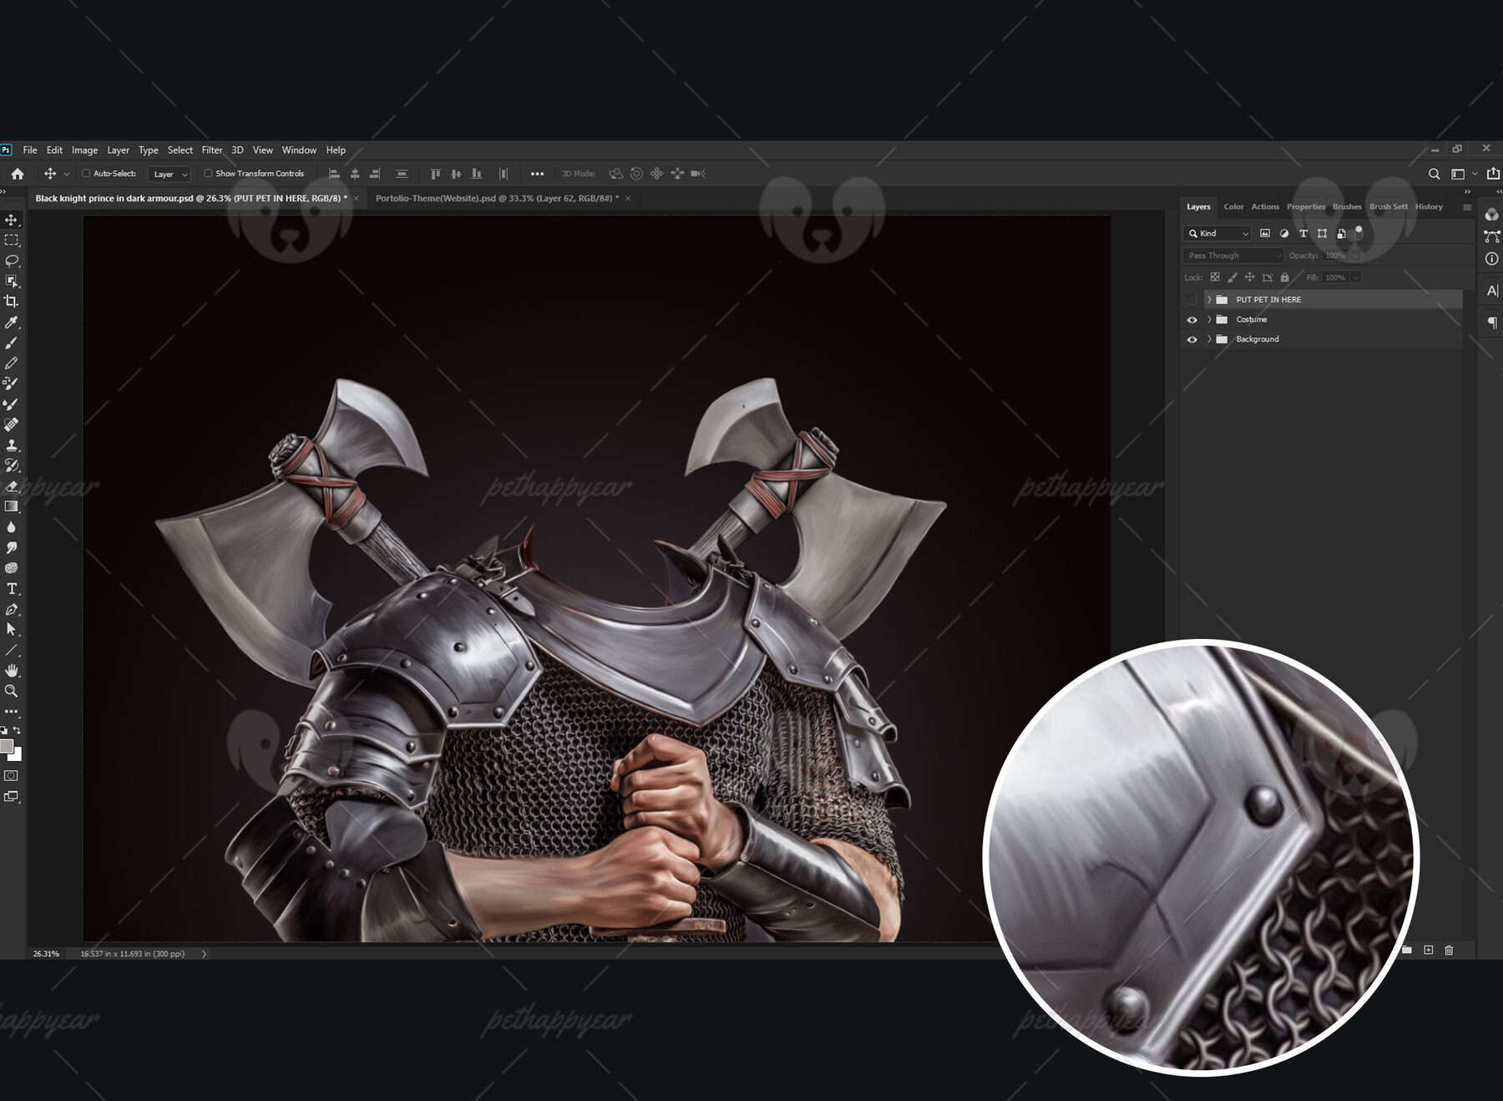Toggle visibility of the Background layer

[x=1192, y=339]
